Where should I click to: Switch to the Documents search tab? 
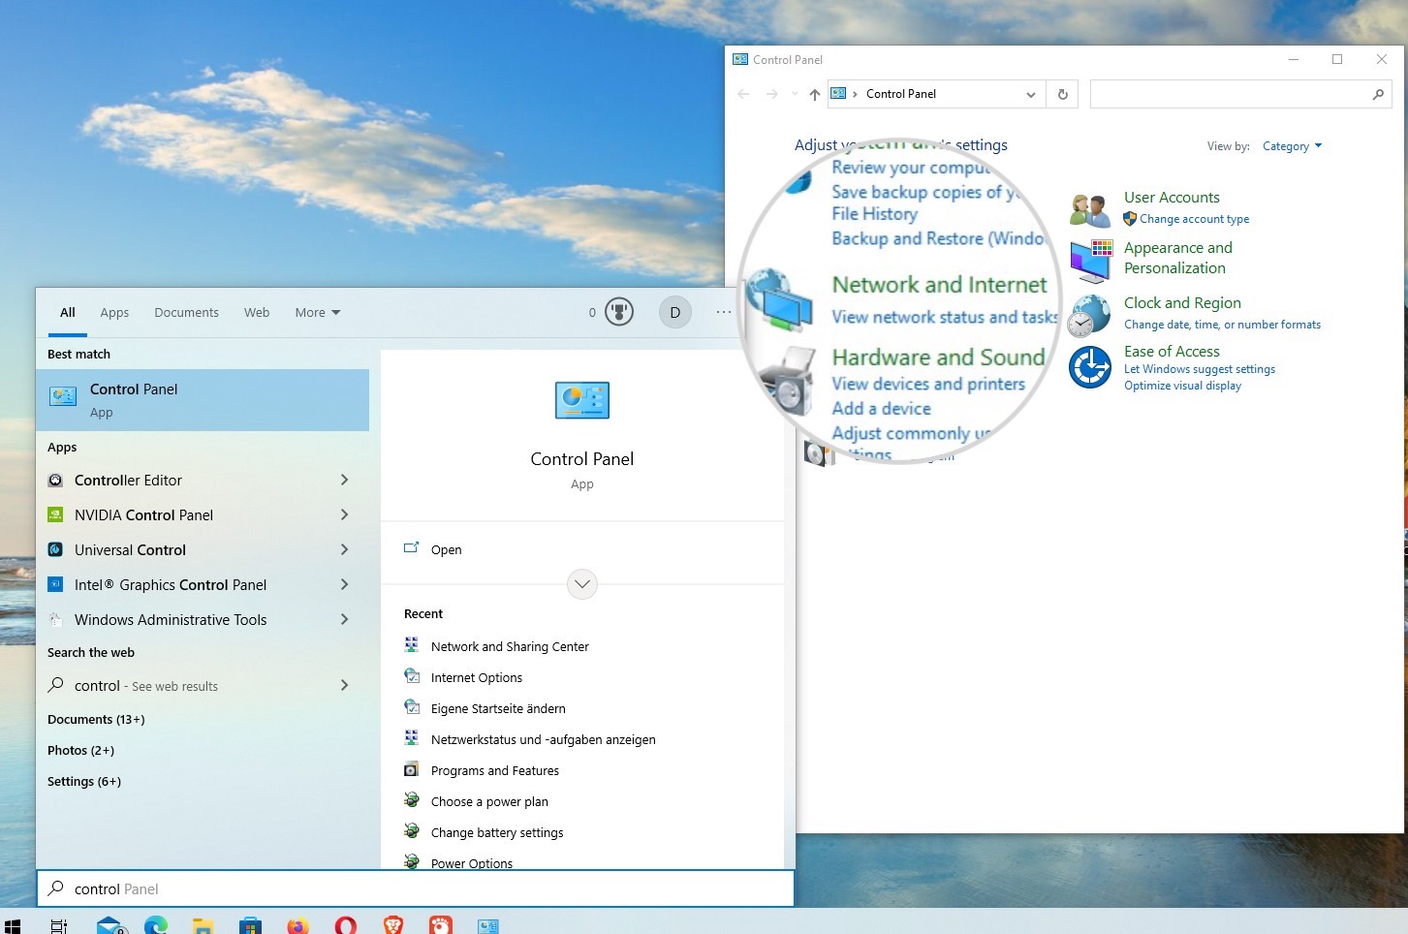point(186,312)
